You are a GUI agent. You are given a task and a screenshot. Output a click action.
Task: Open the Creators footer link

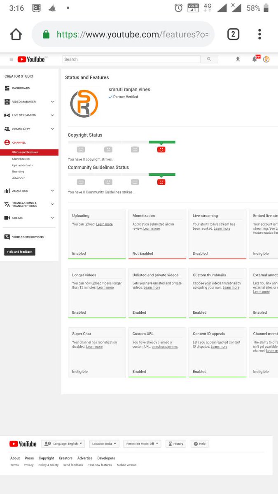point(65,458)
